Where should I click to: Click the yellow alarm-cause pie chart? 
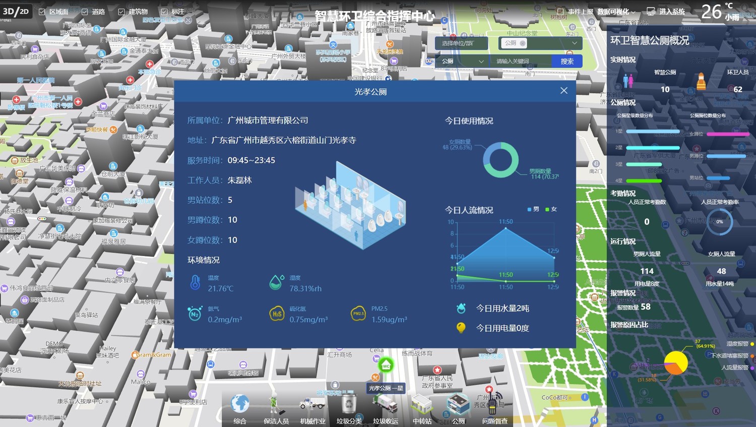click(x=676, y=363)
